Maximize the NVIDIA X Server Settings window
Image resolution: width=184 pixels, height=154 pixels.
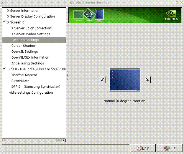pyautogui.click(x=177, y=2)
